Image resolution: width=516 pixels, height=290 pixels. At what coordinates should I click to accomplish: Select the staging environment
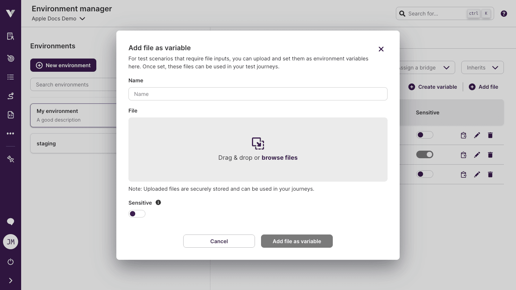tap(74, 143)
